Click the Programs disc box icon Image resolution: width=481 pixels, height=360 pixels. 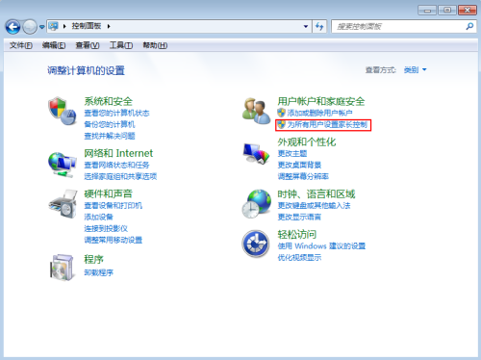click(x=63, y=268)
